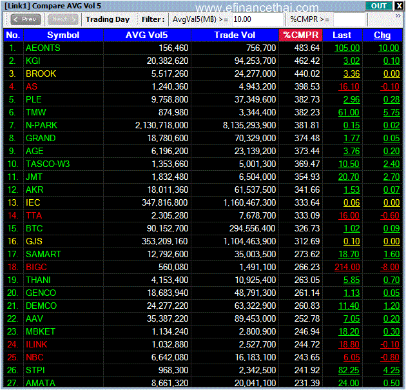Select the TMW symbol
Screen dimensions: 406x390
pyautogui.click(x=35, y=112)
